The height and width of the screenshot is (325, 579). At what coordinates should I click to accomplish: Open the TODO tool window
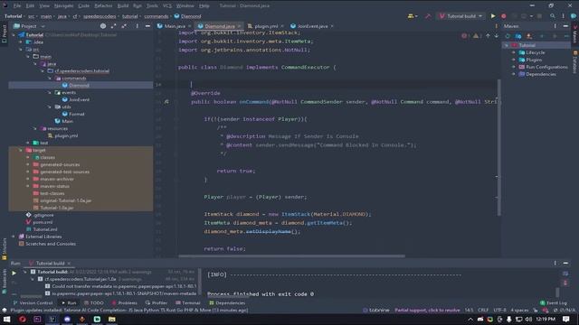(x=94, y=303)
